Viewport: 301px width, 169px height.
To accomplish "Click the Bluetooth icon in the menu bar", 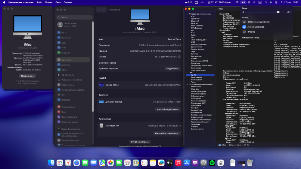I will [x=254, y=2].
